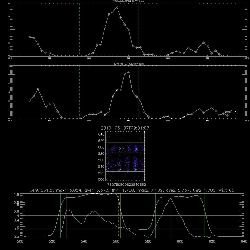
Task: Click the orange dashed vertical line in bottom plot
Action: 118,215
